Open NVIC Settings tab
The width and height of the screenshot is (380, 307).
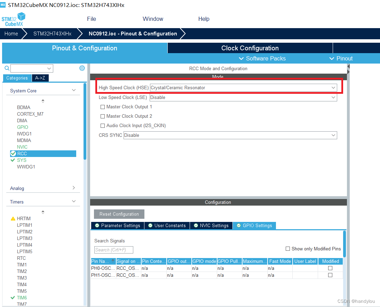click(211, 225)
